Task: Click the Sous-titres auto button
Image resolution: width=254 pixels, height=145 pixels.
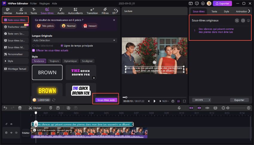Action: (106, 100)
